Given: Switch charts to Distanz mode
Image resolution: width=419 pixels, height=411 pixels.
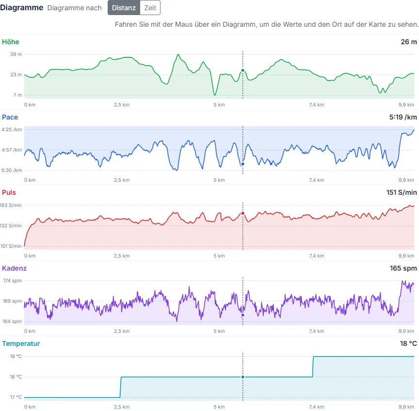Looking at the screenshot, I should tap(124, 8).
